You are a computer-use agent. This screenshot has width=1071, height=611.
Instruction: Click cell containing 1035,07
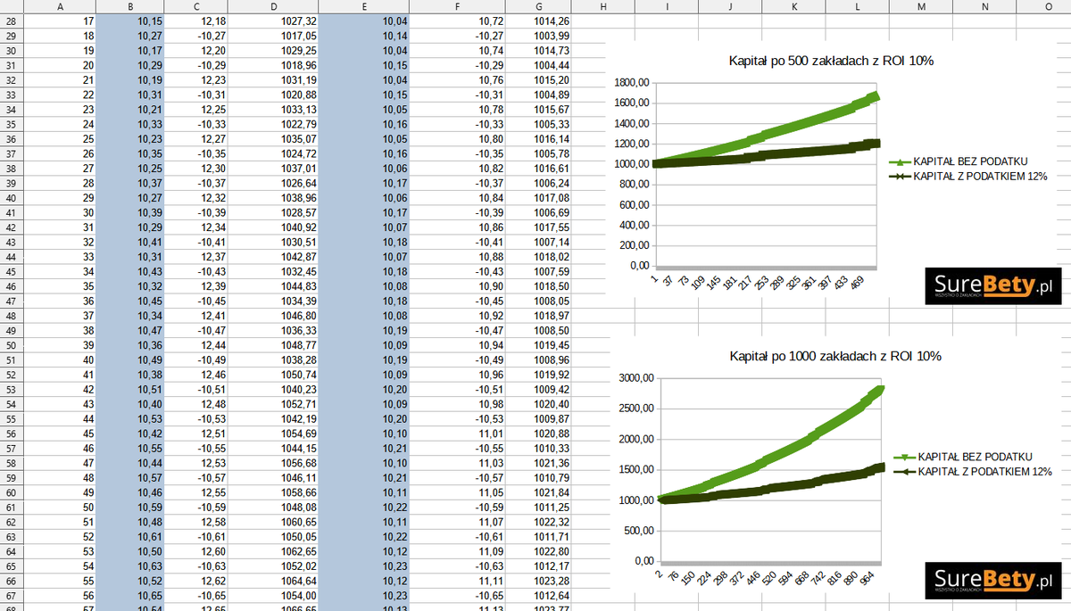tap(273, 139)
